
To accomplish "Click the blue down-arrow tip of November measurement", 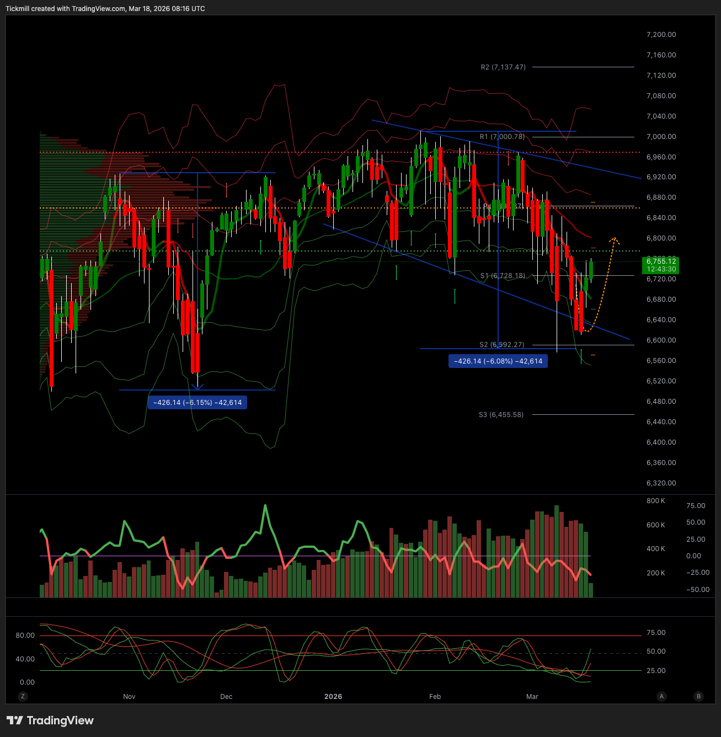I will [x=197, y=386].
